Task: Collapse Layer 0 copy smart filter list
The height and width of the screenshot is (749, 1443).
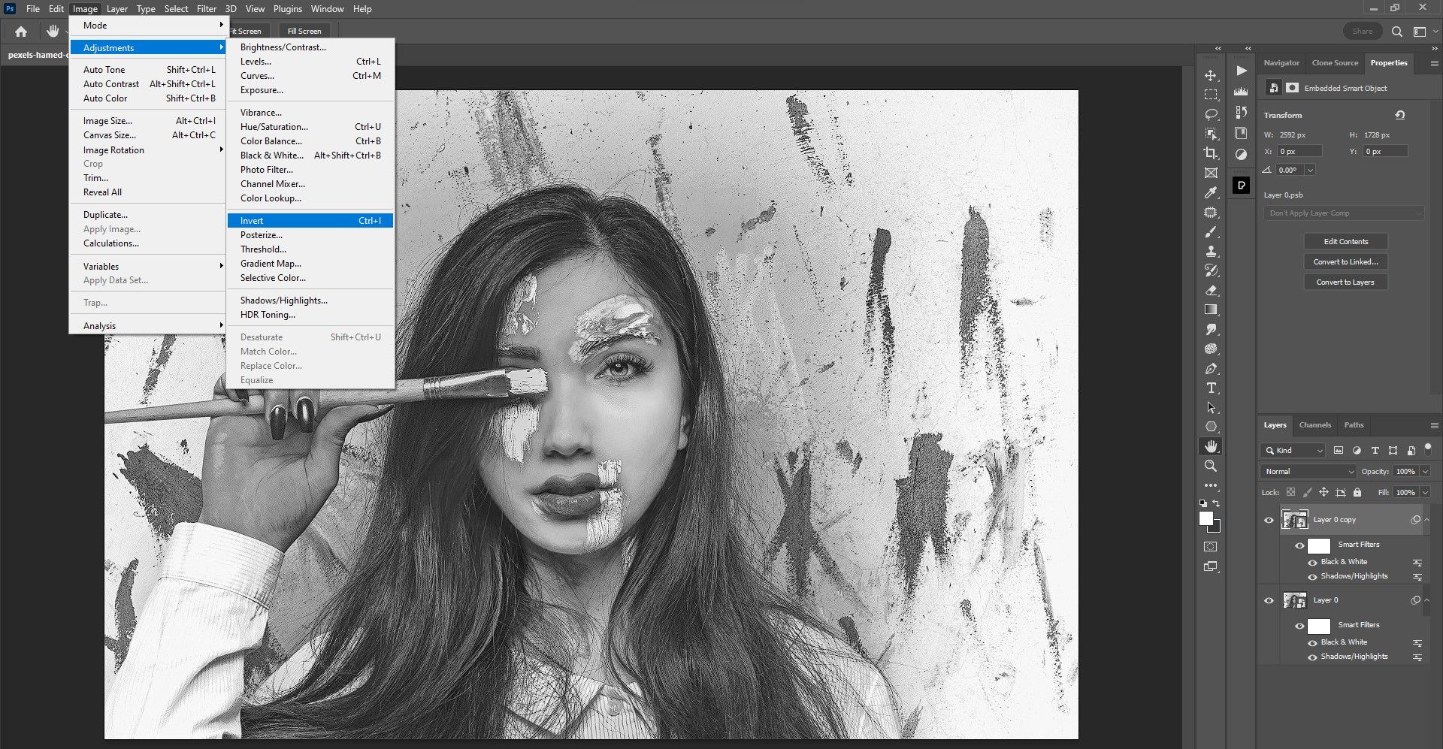Action: point(1426,520)
